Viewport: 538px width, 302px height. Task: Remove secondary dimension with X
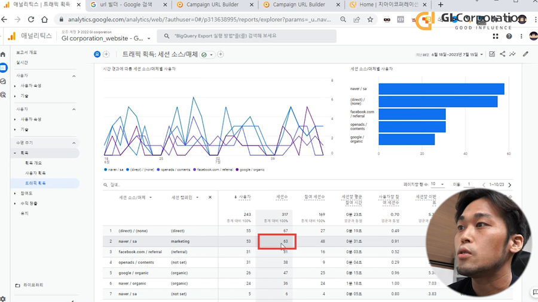pyautogui.click(x=210, y=197)
